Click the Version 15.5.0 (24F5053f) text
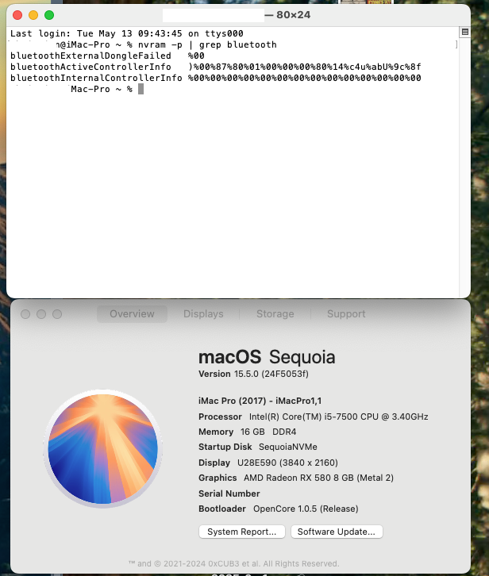The width and height of the screenshot is (489, 576). click(253, 374)
